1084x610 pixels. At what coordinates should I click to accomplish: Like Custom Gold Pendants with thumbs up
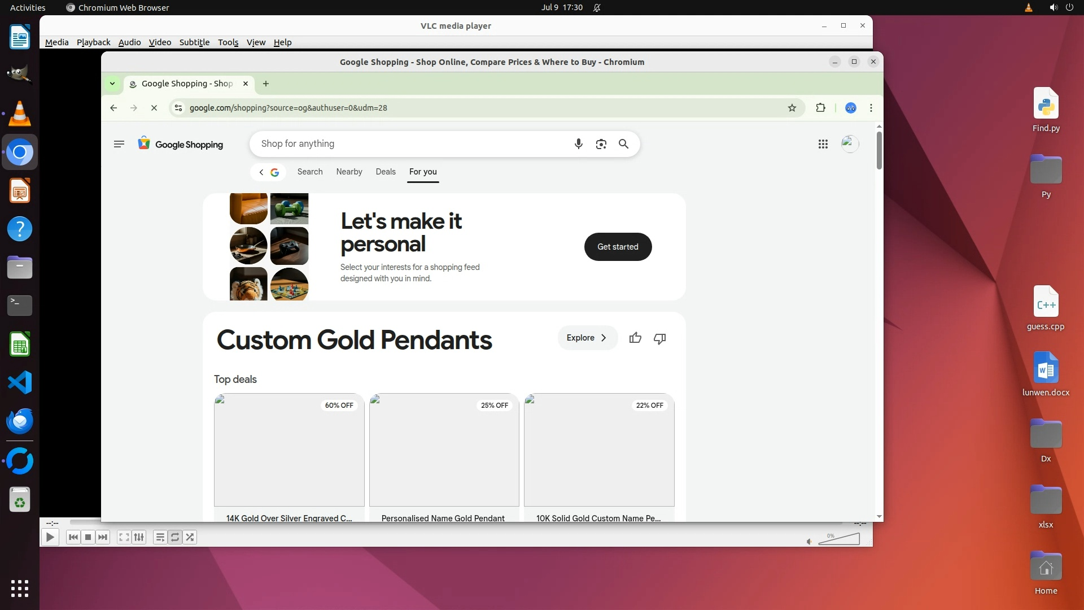pyautogui.click(x=635, y=338)
